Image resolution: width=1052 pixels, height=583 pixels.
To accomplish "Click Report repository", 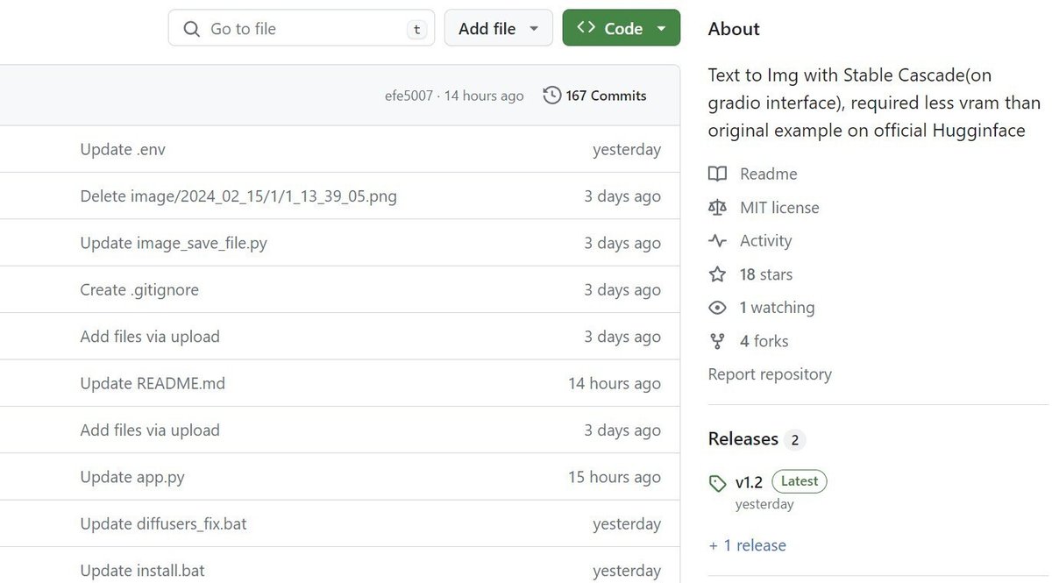I will point(770,374).
